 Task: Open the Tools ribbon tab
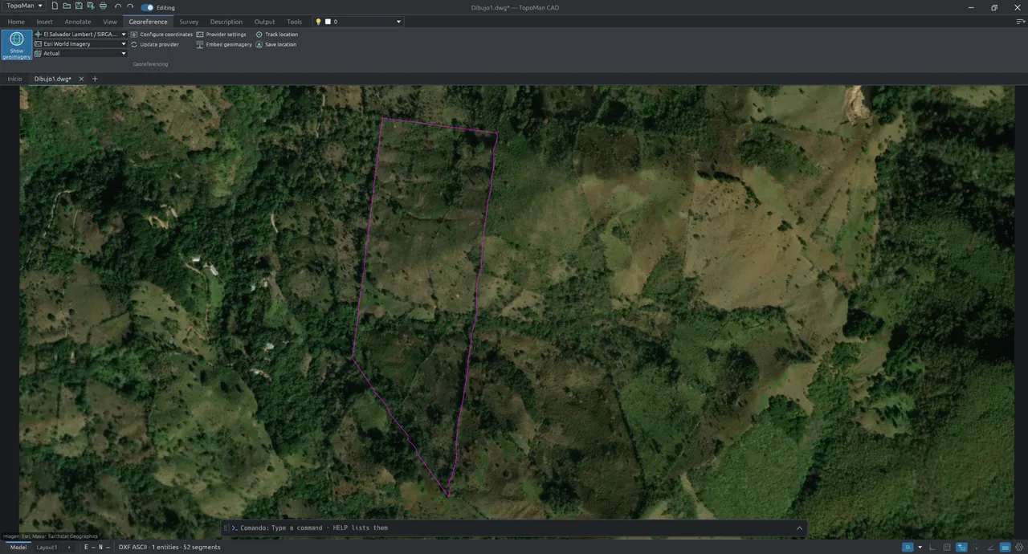295,22
